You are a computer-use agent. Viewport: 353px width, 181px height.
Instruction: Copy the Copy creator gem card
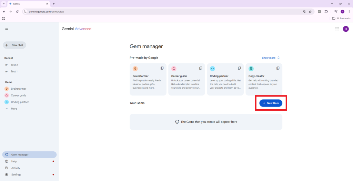point(278,68)
